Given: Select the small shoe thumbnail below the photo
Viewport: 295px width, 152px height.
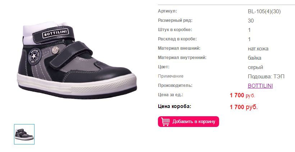Looking at the screenshot, I should tap(24, 134).
